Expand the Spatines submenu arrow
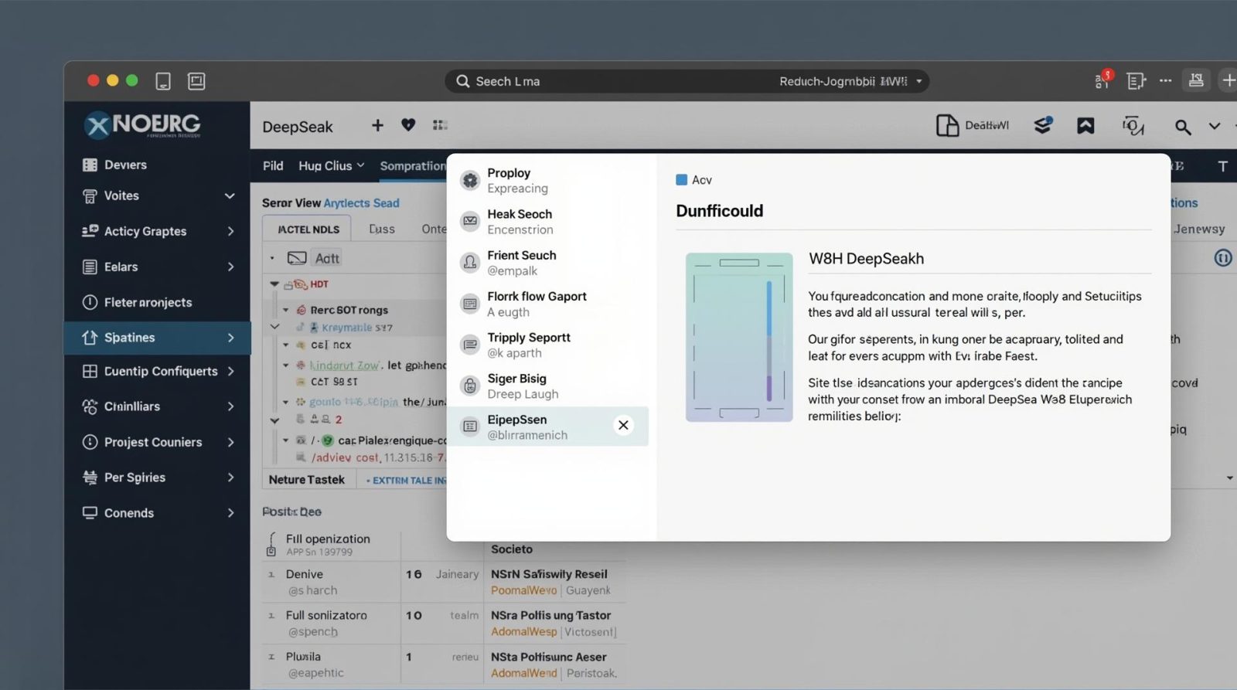 pyautogui.click(x=230, y=338)
